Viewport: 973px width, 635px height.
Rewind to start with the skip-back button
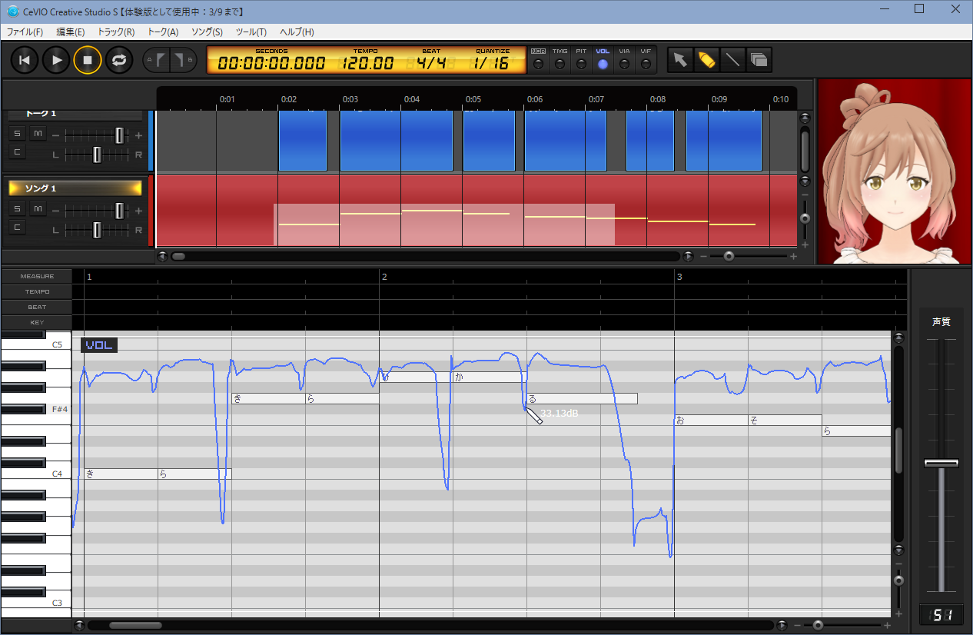click(x=25, y=60)
